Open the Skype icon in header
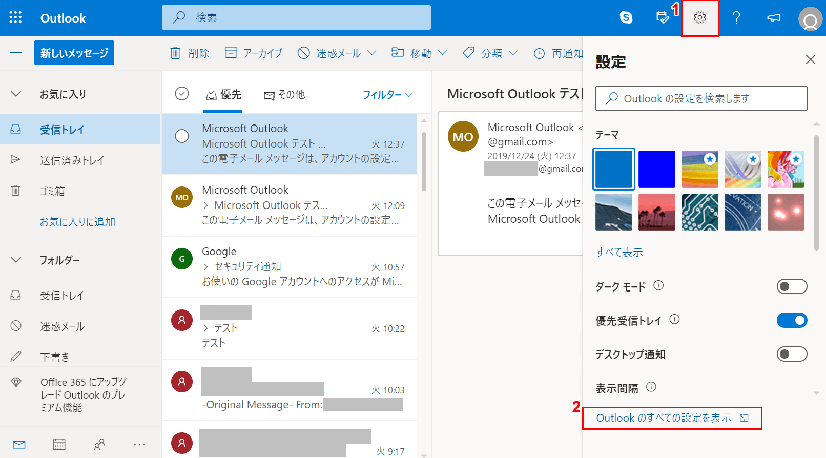Screen dimensions: 826x458 point(626,18)
